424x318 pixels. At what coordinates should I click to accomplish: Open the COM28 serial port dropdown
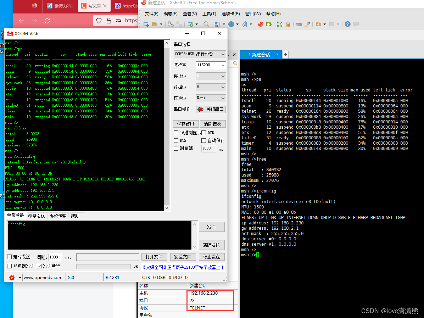(200, 54)
